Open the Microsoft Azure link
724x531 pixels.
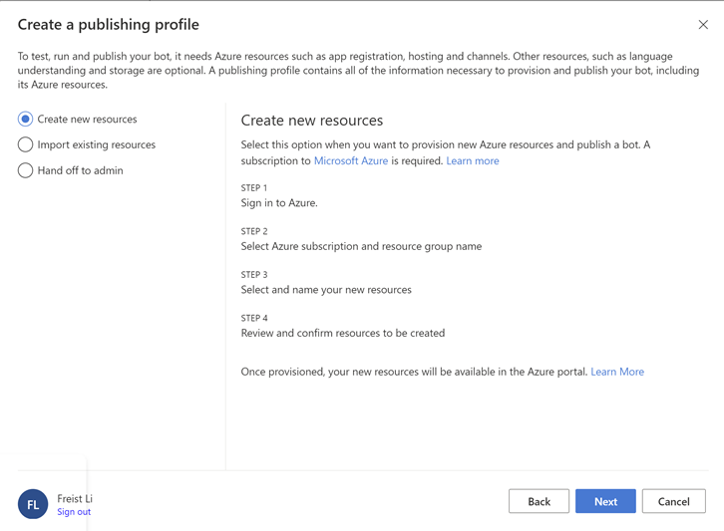point(351,160)
